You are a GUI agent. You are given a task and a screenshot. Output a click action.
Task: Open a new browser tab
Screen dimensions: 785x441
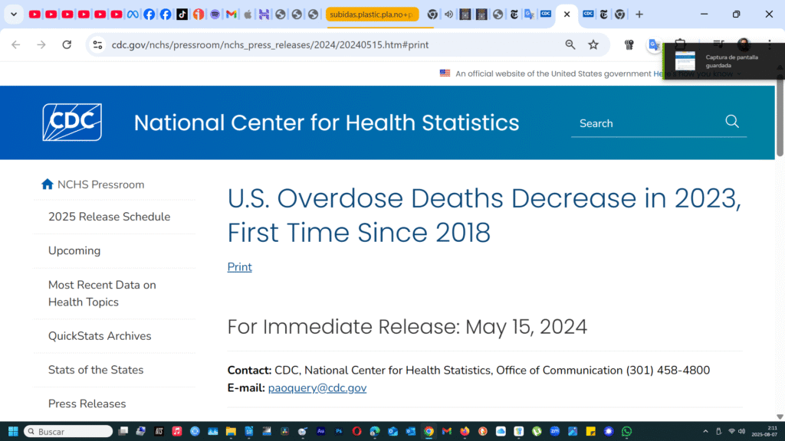point(639,15)
